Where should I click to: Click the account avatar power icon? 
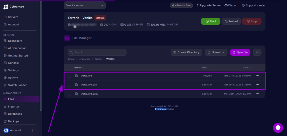point(6,130)
